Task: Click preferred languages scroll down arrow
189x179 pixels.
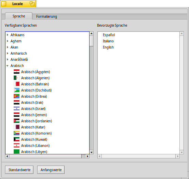Action: (181, 152)
